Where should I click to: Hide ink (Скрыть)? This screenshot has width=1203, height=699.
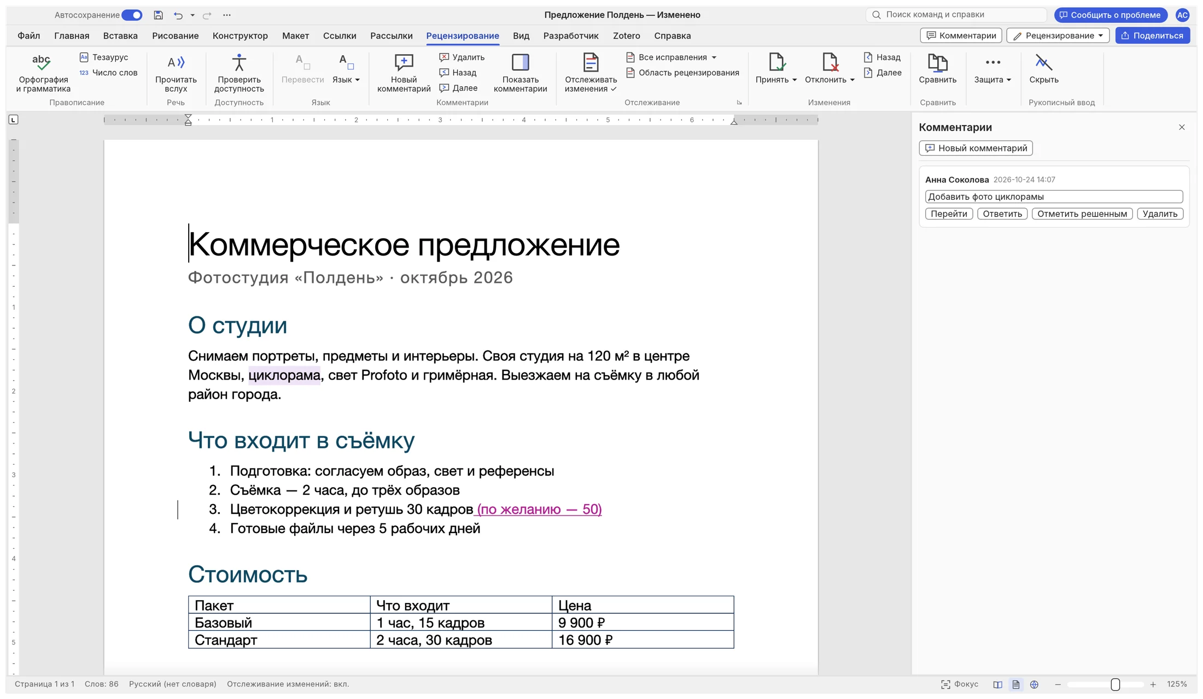(x=1043, y=69)
